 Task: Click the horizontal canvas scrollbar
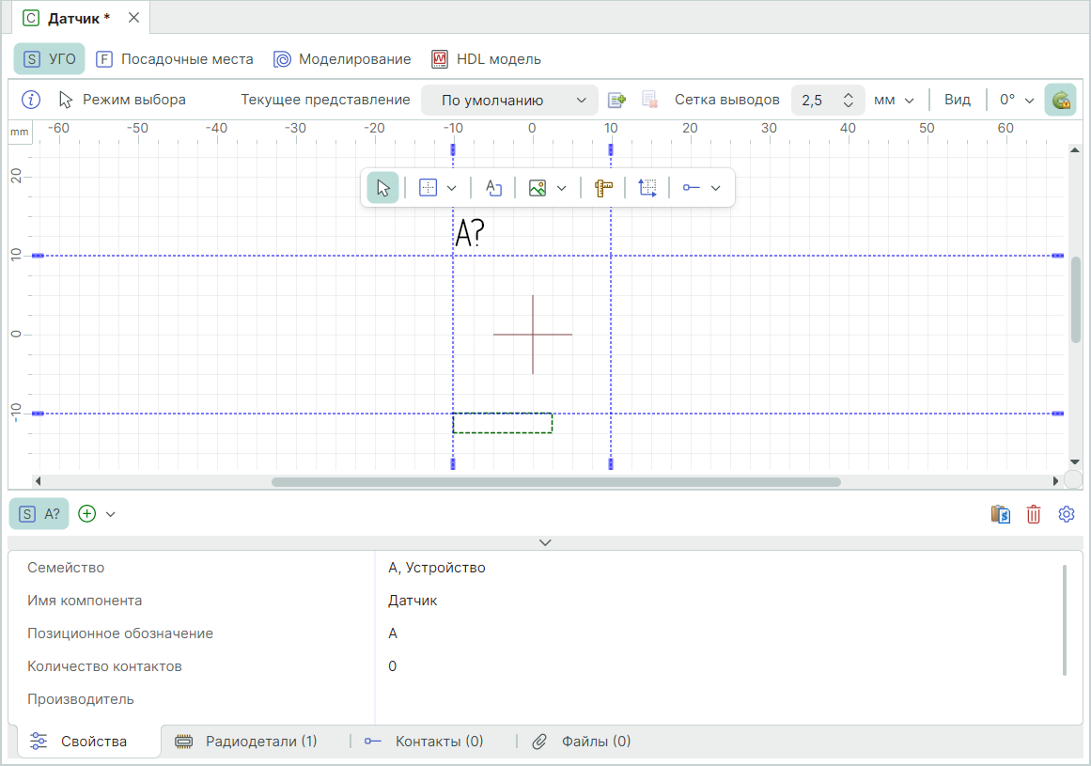(555, 481)
